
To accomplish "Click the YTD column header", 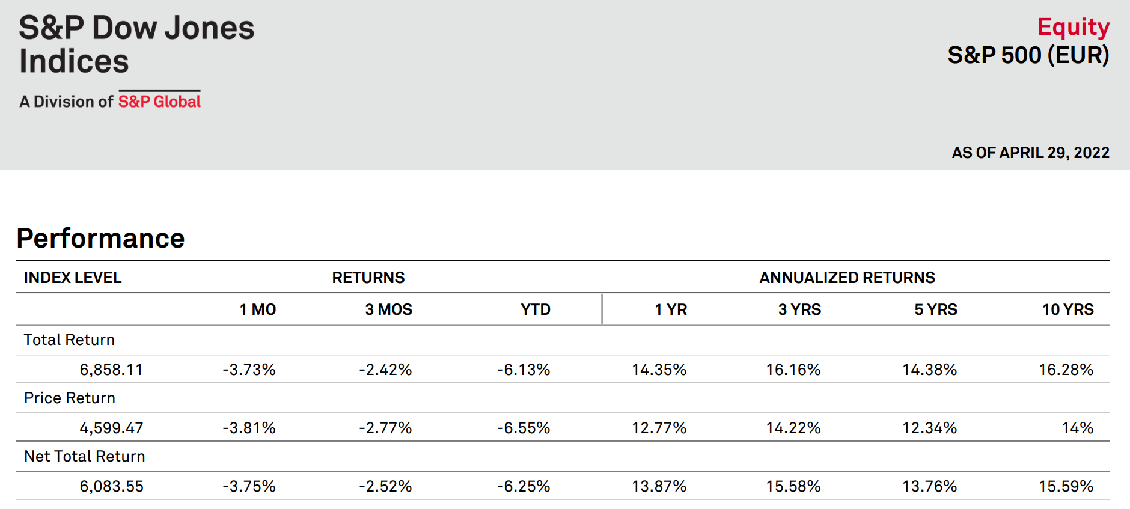I will pyautogui.click(x=536, y=309).
